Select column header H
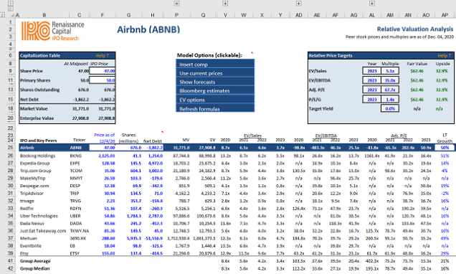 pos(153,15)
